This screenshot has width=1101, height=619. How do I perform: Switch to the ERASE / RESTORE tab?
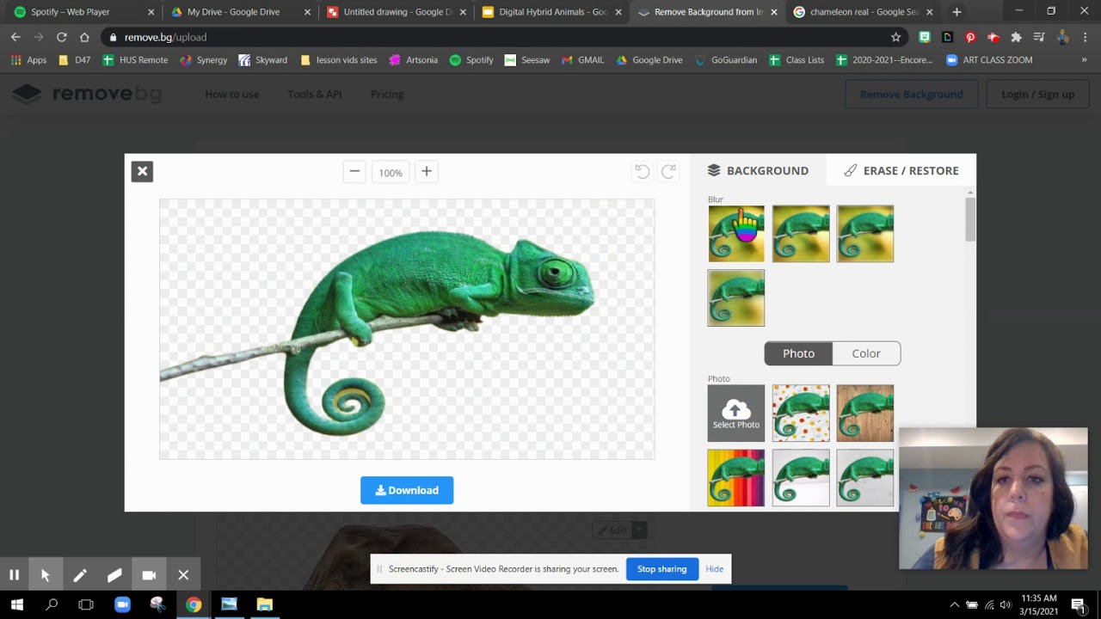(901, 170)
